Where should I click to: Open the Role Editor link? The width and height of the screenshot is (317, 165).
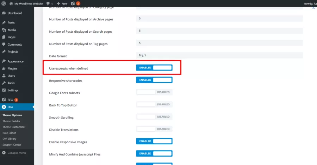tap(9, 133)
